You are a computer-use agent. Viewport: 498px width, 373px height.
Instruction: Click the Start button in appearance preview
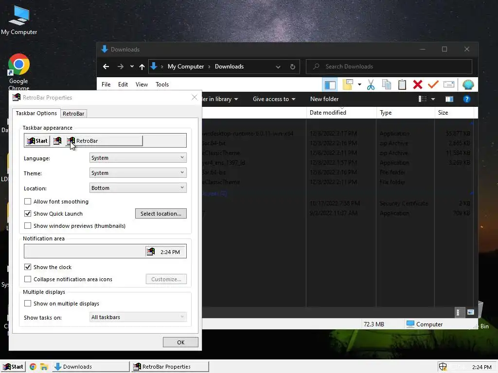point(37,141)
